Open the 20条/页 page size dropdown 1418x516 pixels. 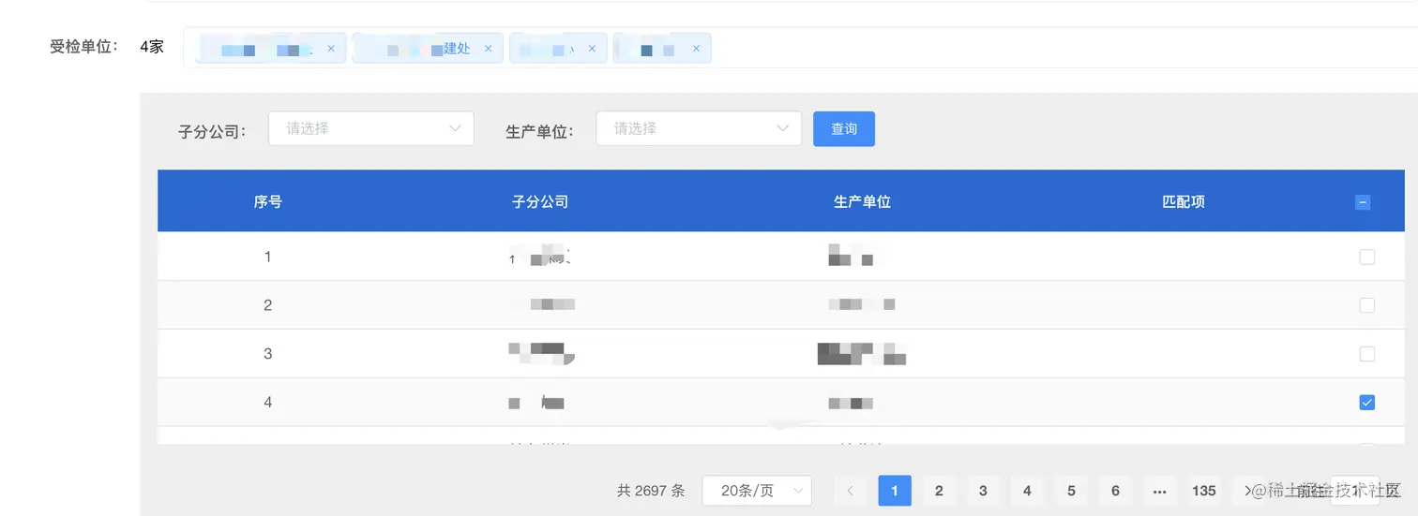tap(757, 490)
